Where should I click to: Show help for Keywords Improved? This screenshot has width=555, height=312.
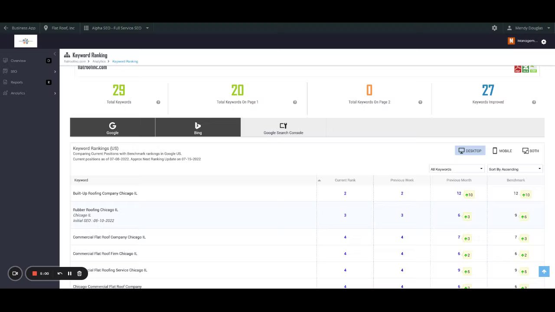(x=534, y=102)
